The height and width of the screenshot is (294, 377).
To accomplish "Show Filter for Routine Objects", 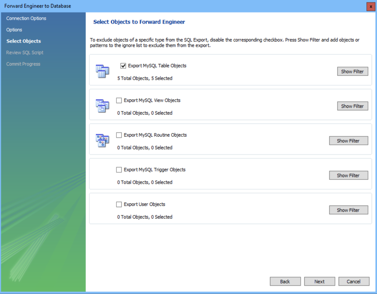I will [x=348, y=141].
